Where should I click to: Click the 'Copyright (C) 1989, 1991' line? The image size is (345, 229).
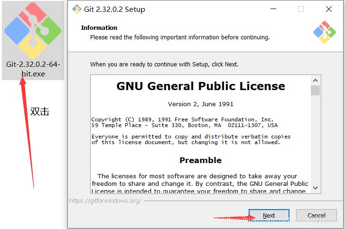182,119
